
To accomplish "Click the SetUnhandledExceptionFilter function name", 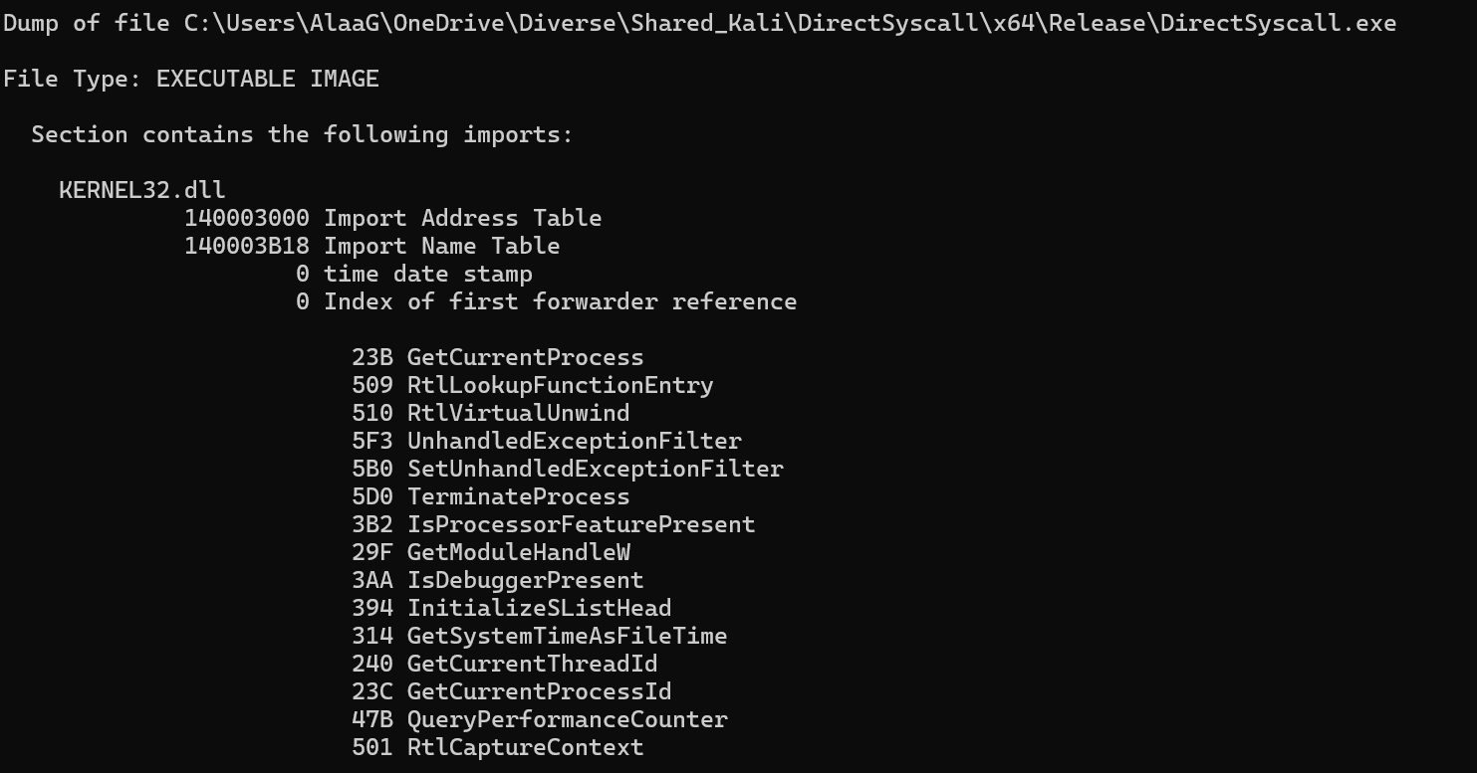I will (x=595, y=469).
